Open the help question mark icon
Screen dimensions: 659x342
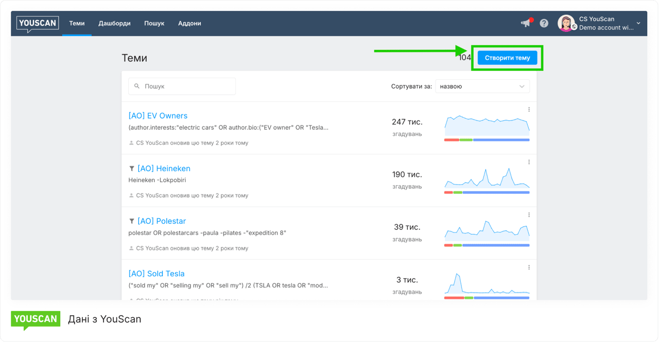[544, 23]
